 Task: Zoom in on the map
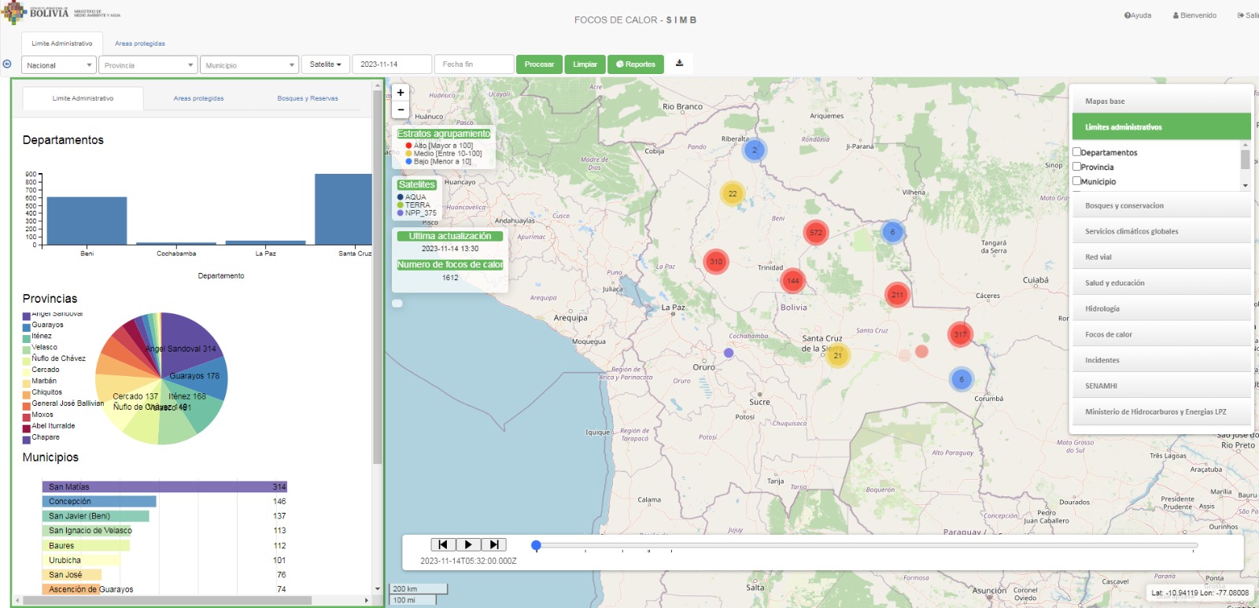[x=401, y=93]
